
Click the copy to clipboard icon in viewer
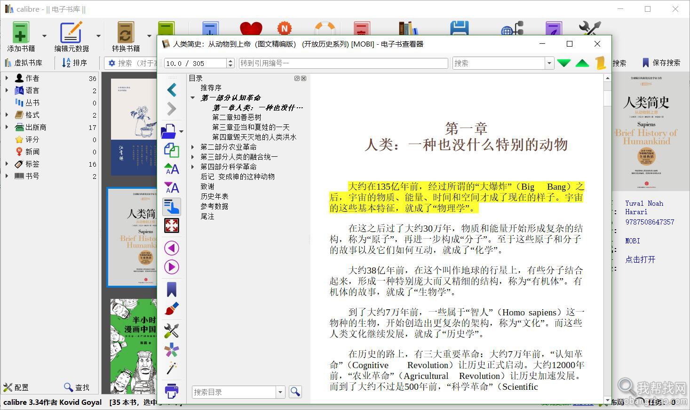tap(172, 150)
